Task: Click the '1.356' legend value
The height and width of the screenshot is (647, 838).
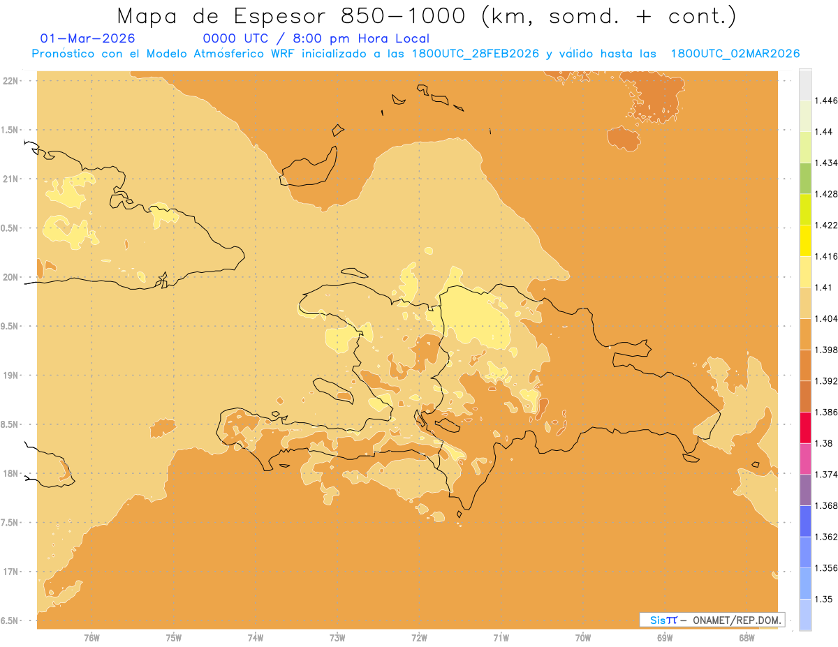Action: 825,568
